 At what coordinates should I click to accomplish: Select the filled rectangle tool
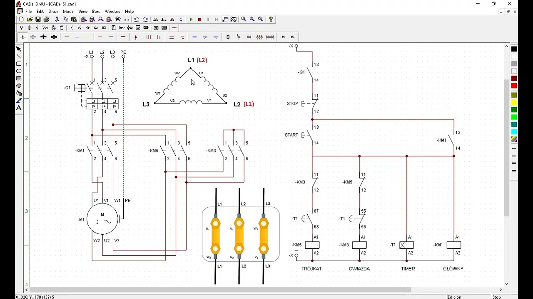19,78
